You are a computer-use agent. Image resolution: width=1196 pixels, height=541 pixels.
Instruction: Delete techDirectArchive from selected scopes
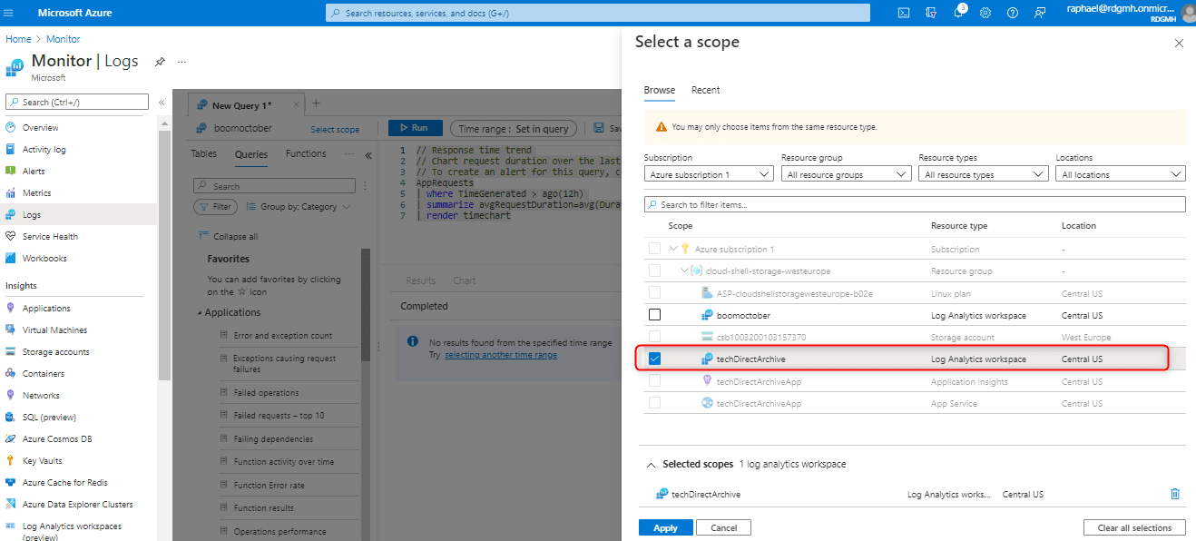[x=1175, y=494]
